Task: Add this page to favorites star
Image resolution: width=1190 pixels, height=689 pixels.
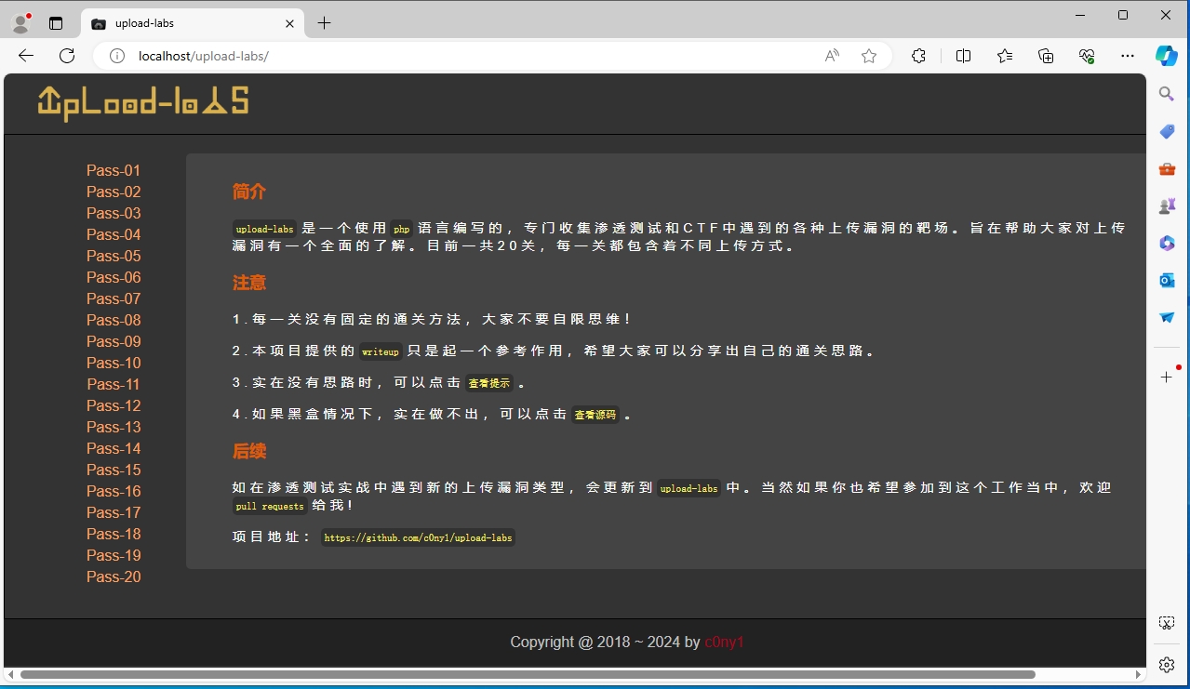Action: coord(869,56)
